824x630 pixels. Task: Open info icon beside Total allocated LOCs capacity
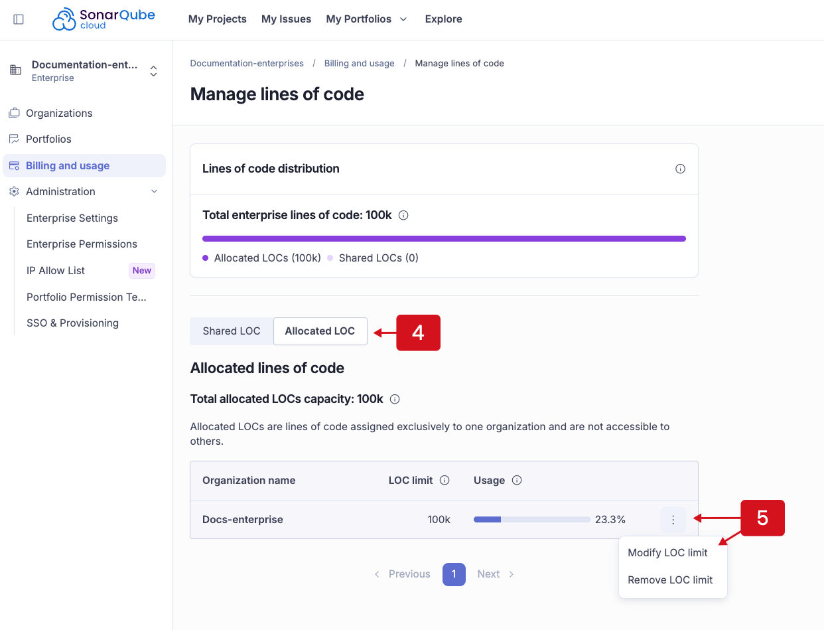pos(395,399)
